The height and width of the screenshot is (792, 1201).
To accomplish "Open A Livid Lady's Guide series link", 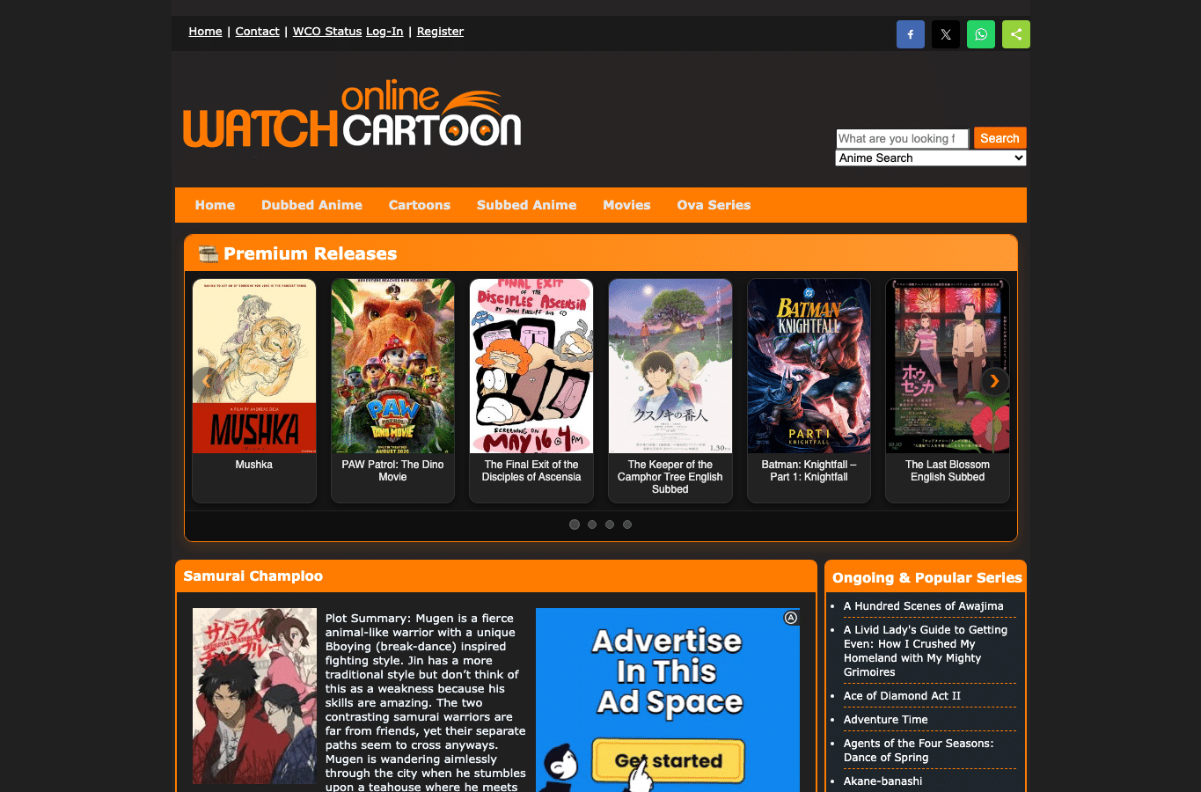I will click(926, 651).
